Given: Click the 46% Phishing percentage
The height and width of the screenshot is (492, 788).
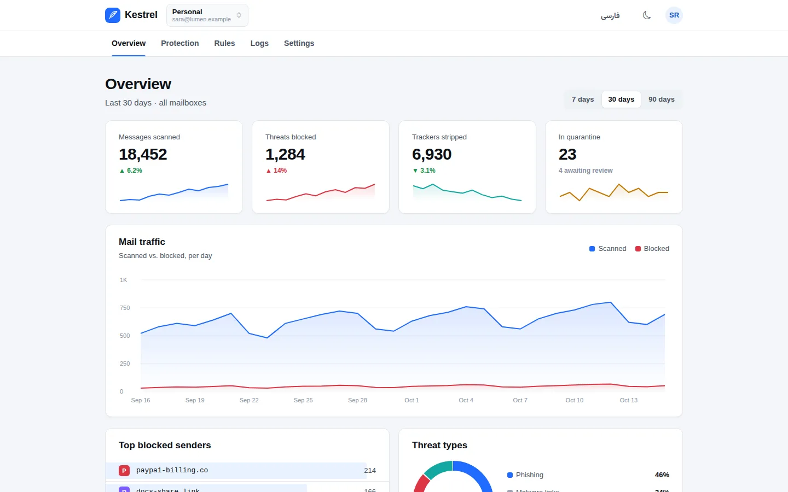Looking at the screenshot, I should 662,475.
